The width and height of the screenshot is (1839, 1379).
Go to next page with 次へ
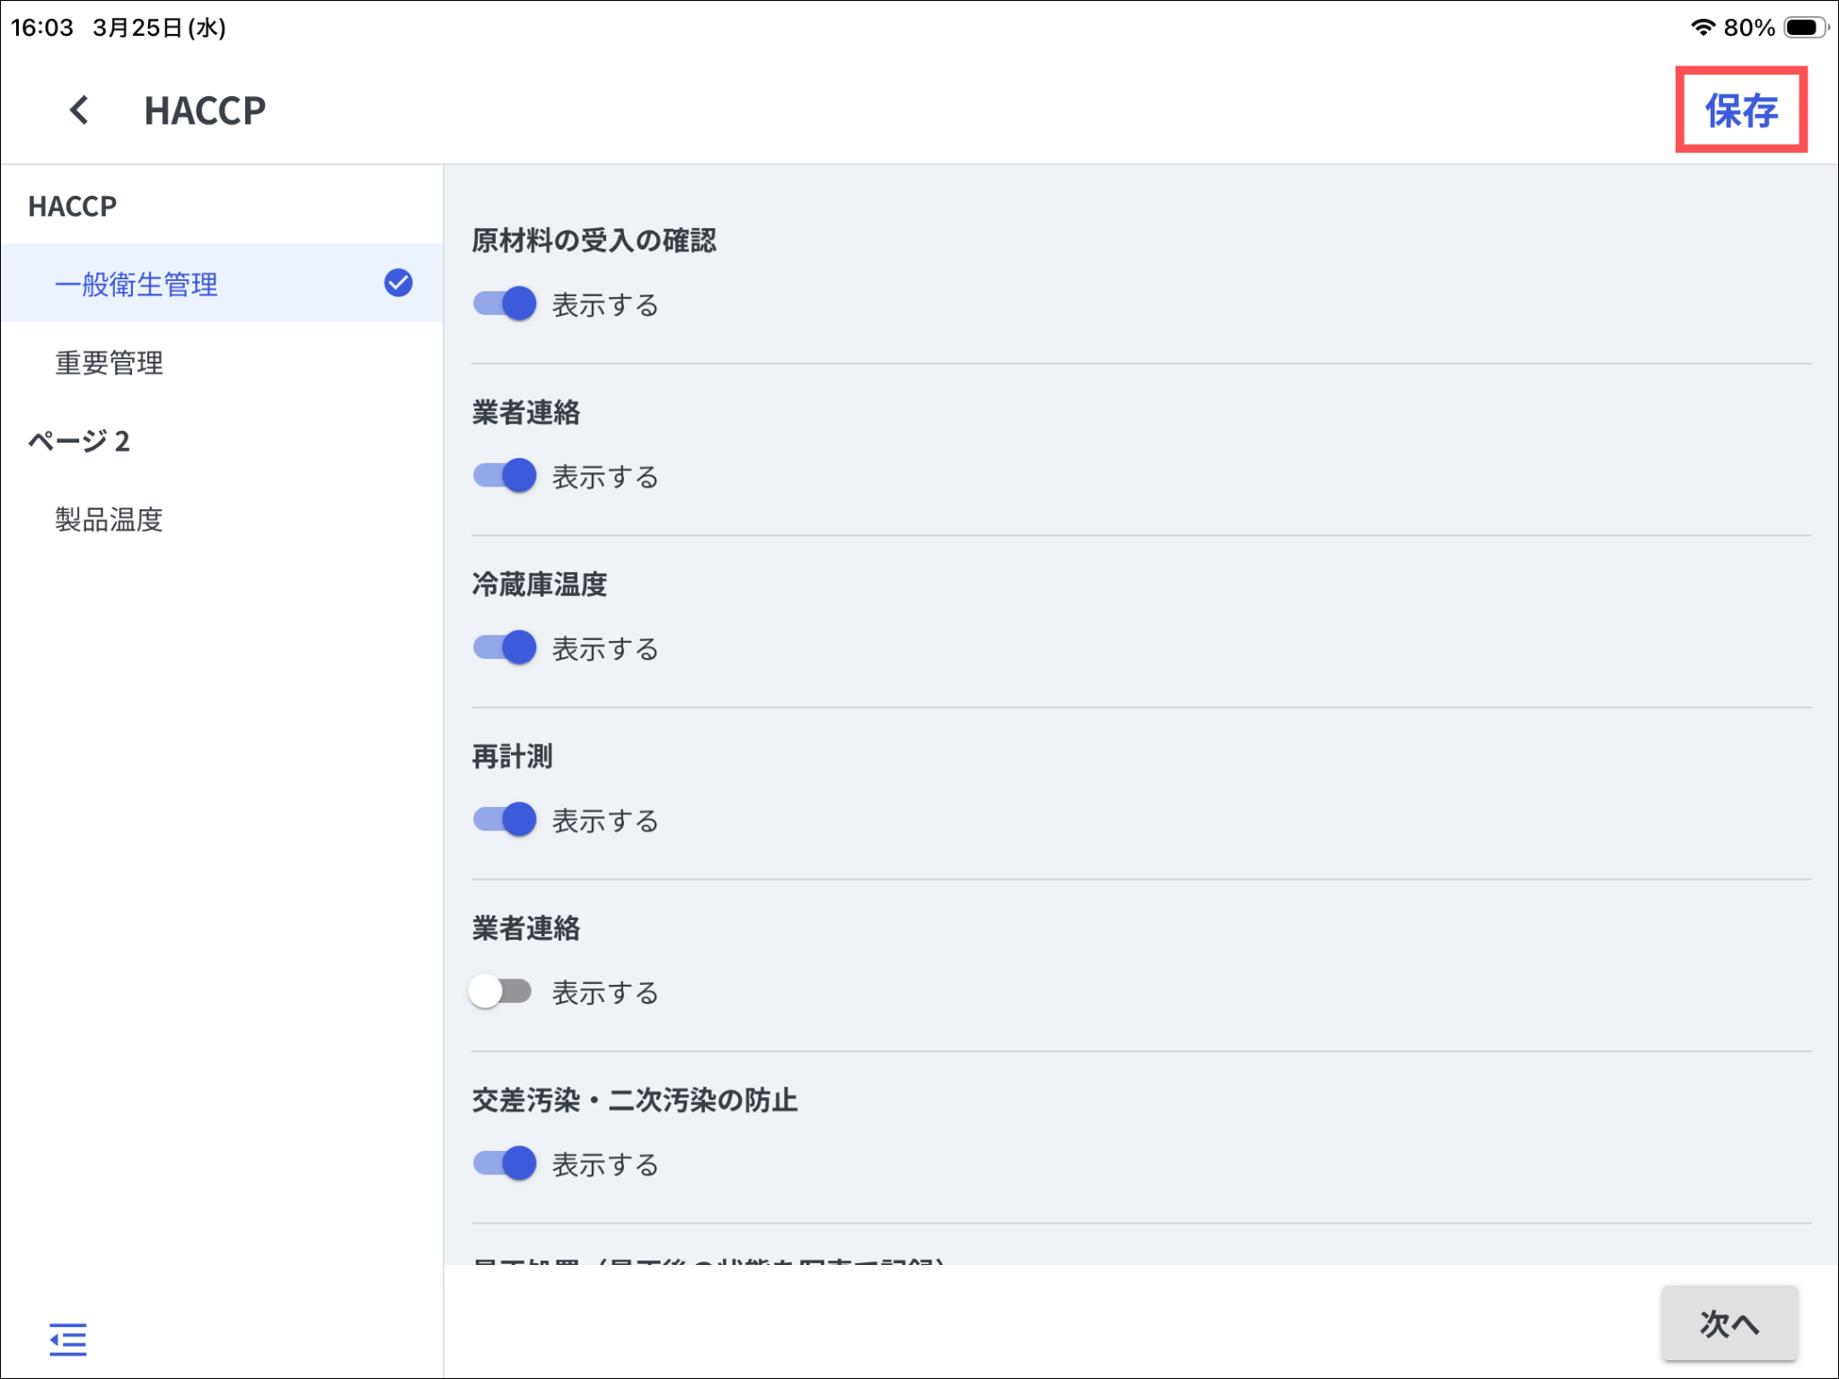coord(1729,1323)
